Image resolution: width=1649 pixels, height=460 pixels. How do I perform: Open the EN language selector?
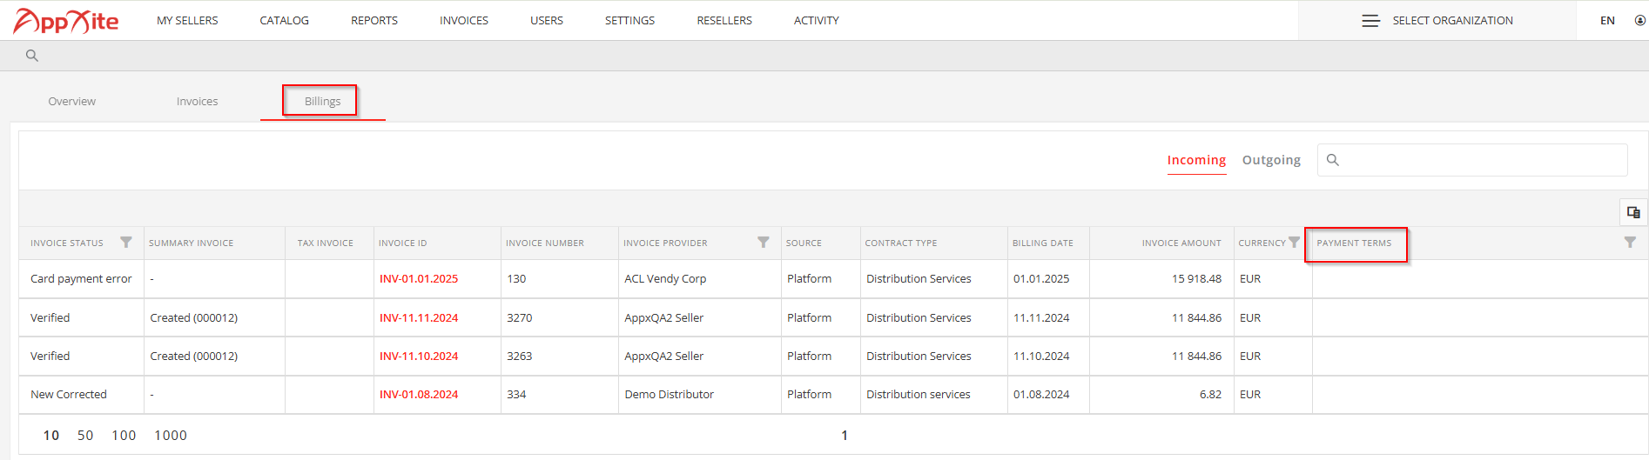[x=1607, y=21]
